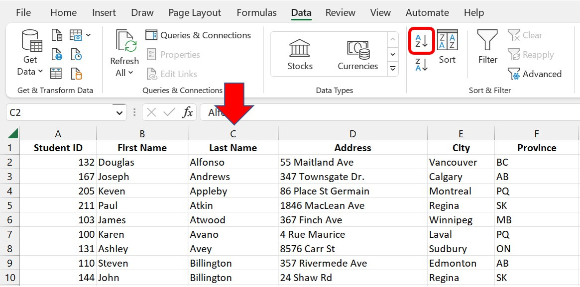580x287 pixels.
Task: Select column C header
Action: click(x=232, y=133)
